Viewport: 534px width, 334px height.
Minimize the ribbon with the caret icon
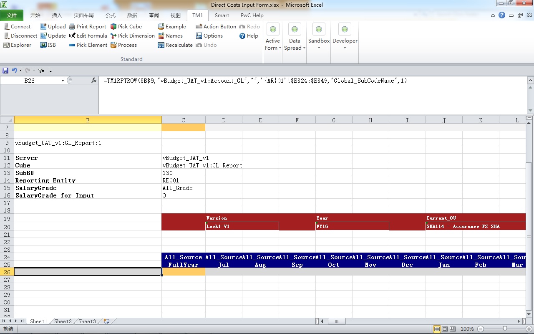(493, 15)
